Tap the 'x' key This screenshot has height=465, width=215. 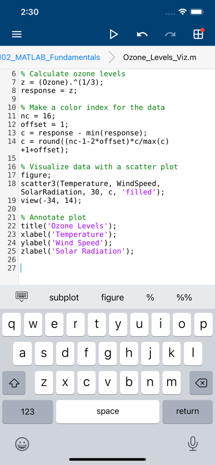65,382
